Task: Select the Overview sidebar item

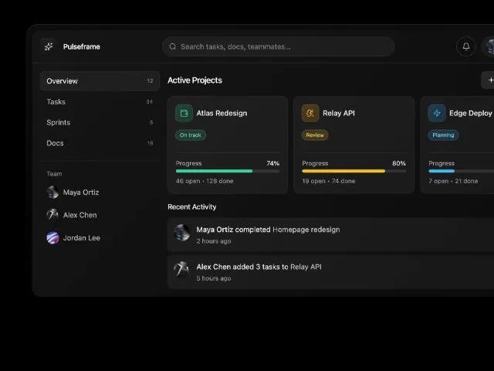Action: [100, 81]
